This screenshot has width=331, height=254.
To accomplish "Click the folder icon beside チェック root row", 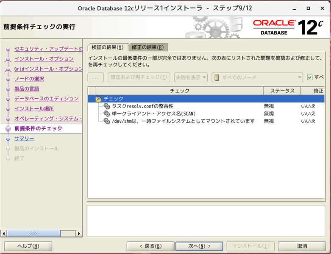I will pyautogui.click(x=98, y=99).
